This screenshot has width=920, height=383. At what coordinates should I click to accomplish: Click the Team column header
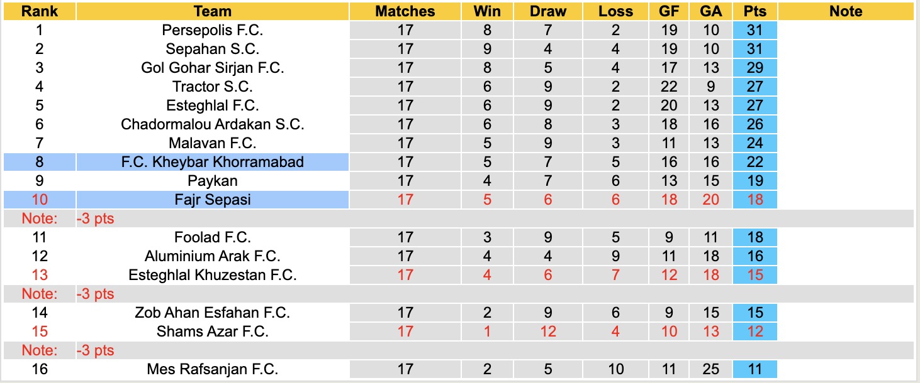click(x=213, y=11)
